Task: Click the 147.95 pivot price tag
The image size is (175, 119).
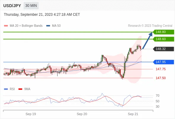Action: 163,62
